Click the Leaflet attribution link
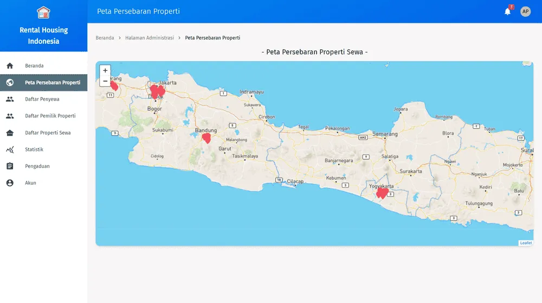Viewport: 542px width, 303px height. pyautogui.click(x=526, y=243)
